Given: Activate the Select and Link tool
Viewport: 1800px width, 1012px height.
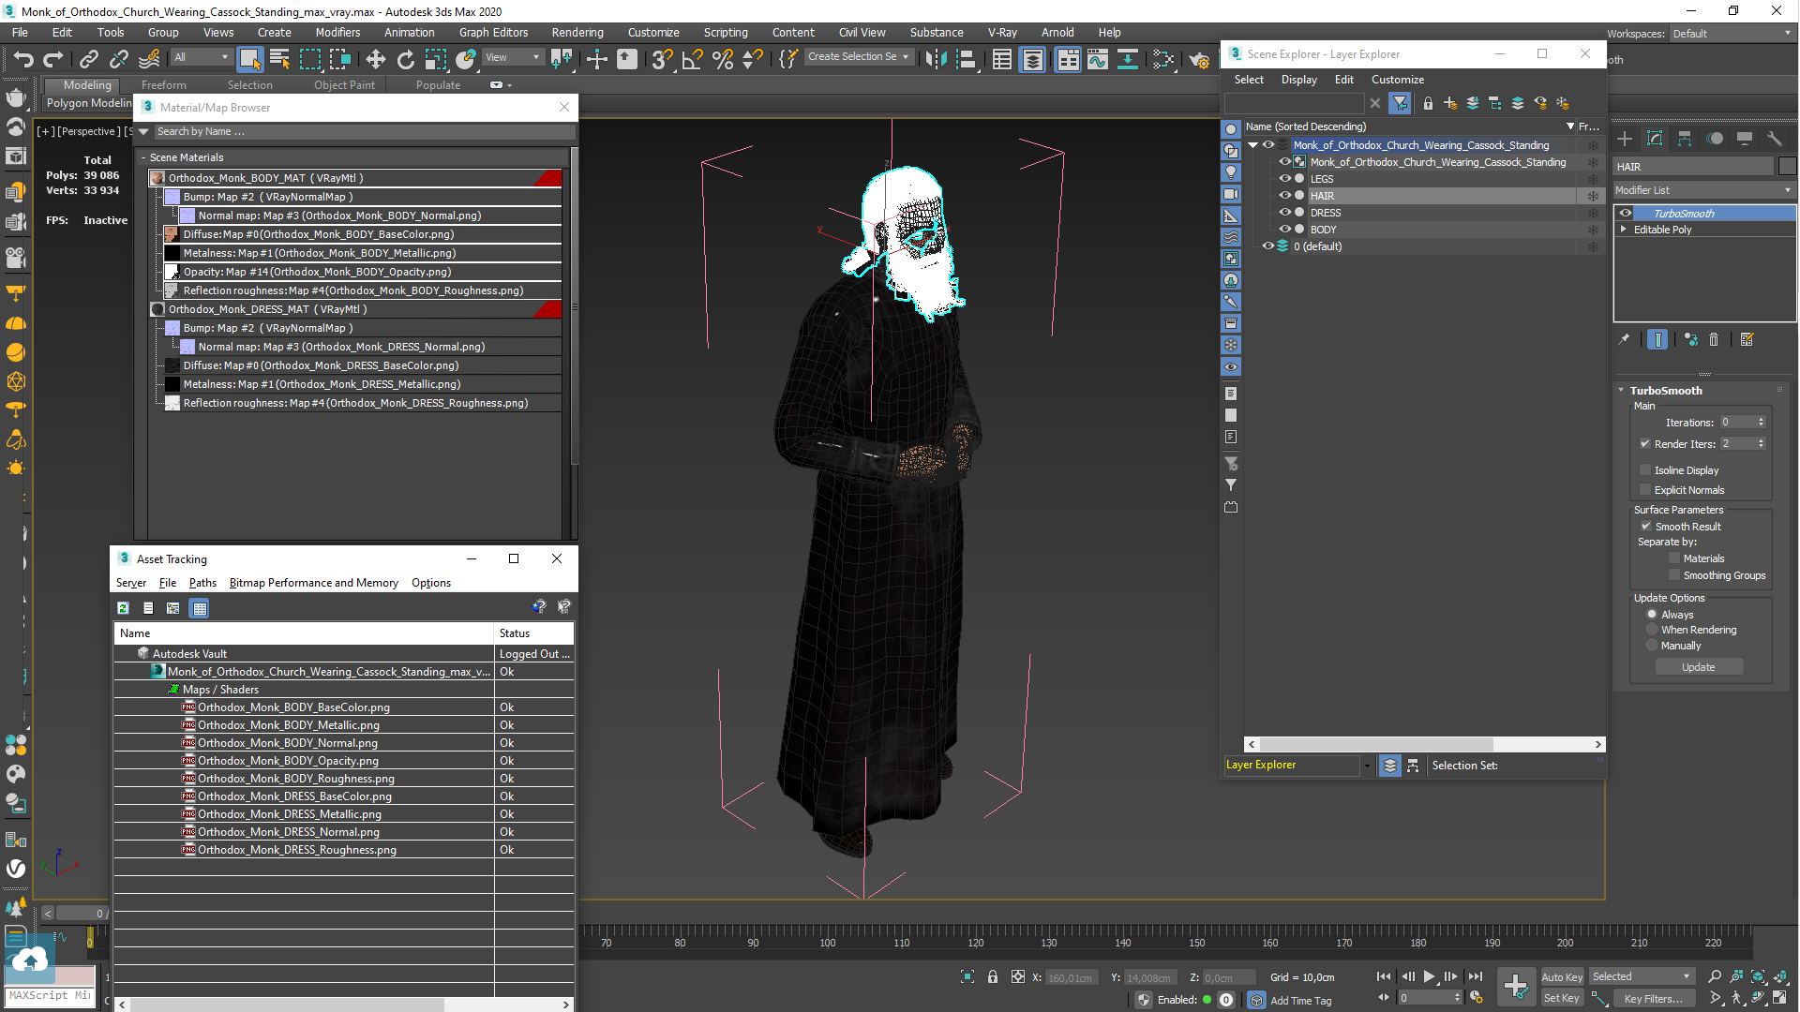Looking at the screenshot, I should (89, 59).
